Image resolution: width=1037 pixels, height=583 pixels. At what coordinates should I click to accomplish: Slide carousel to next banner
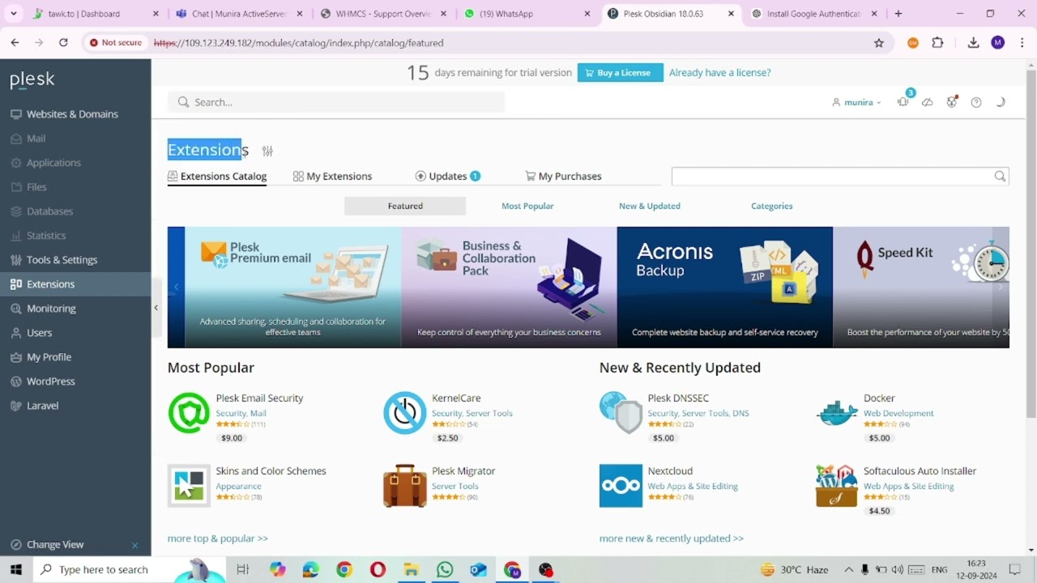click(1001, 287)
